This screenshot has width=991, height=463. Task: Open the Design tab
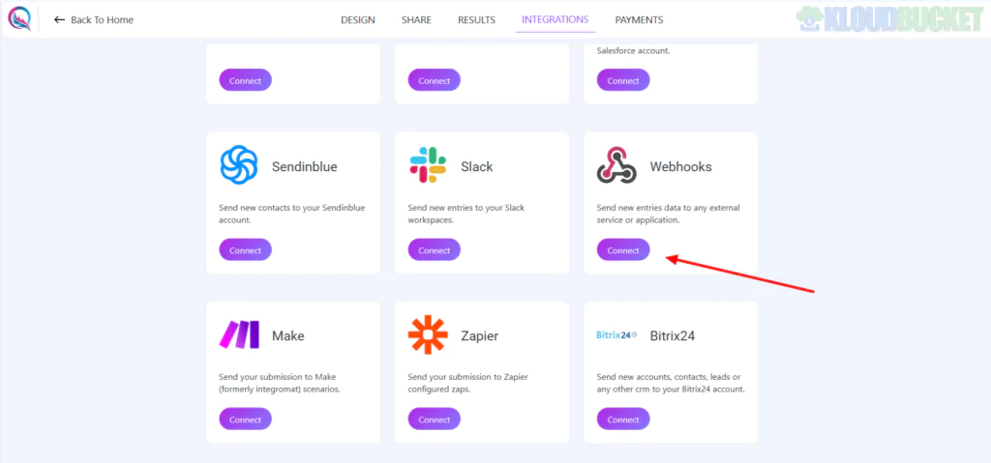tap(358, 19)
